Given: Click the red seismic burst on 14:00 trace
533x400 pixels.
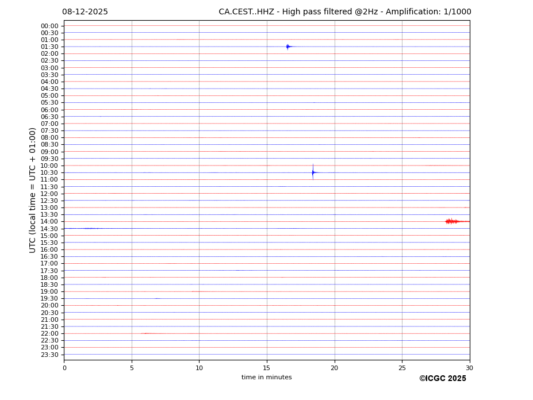Looking at the screenshot, I should click(452, 221).
